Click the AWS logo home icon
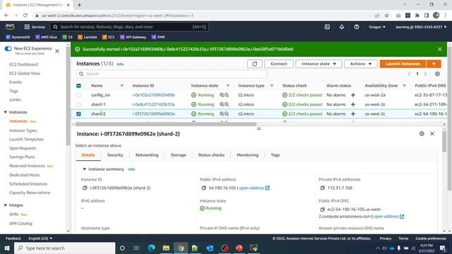This screenshot has width=452, height=254. point(10,27)
